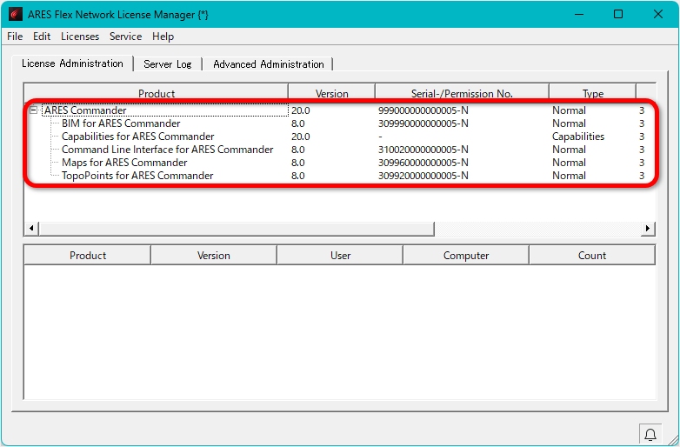The height and width of the screenshot is (447, 680).
Task: Minimize the License Manager window
Action: [579, 14]
